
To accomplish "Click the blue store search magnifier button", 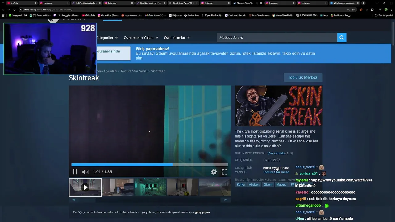I will point(342,38).
